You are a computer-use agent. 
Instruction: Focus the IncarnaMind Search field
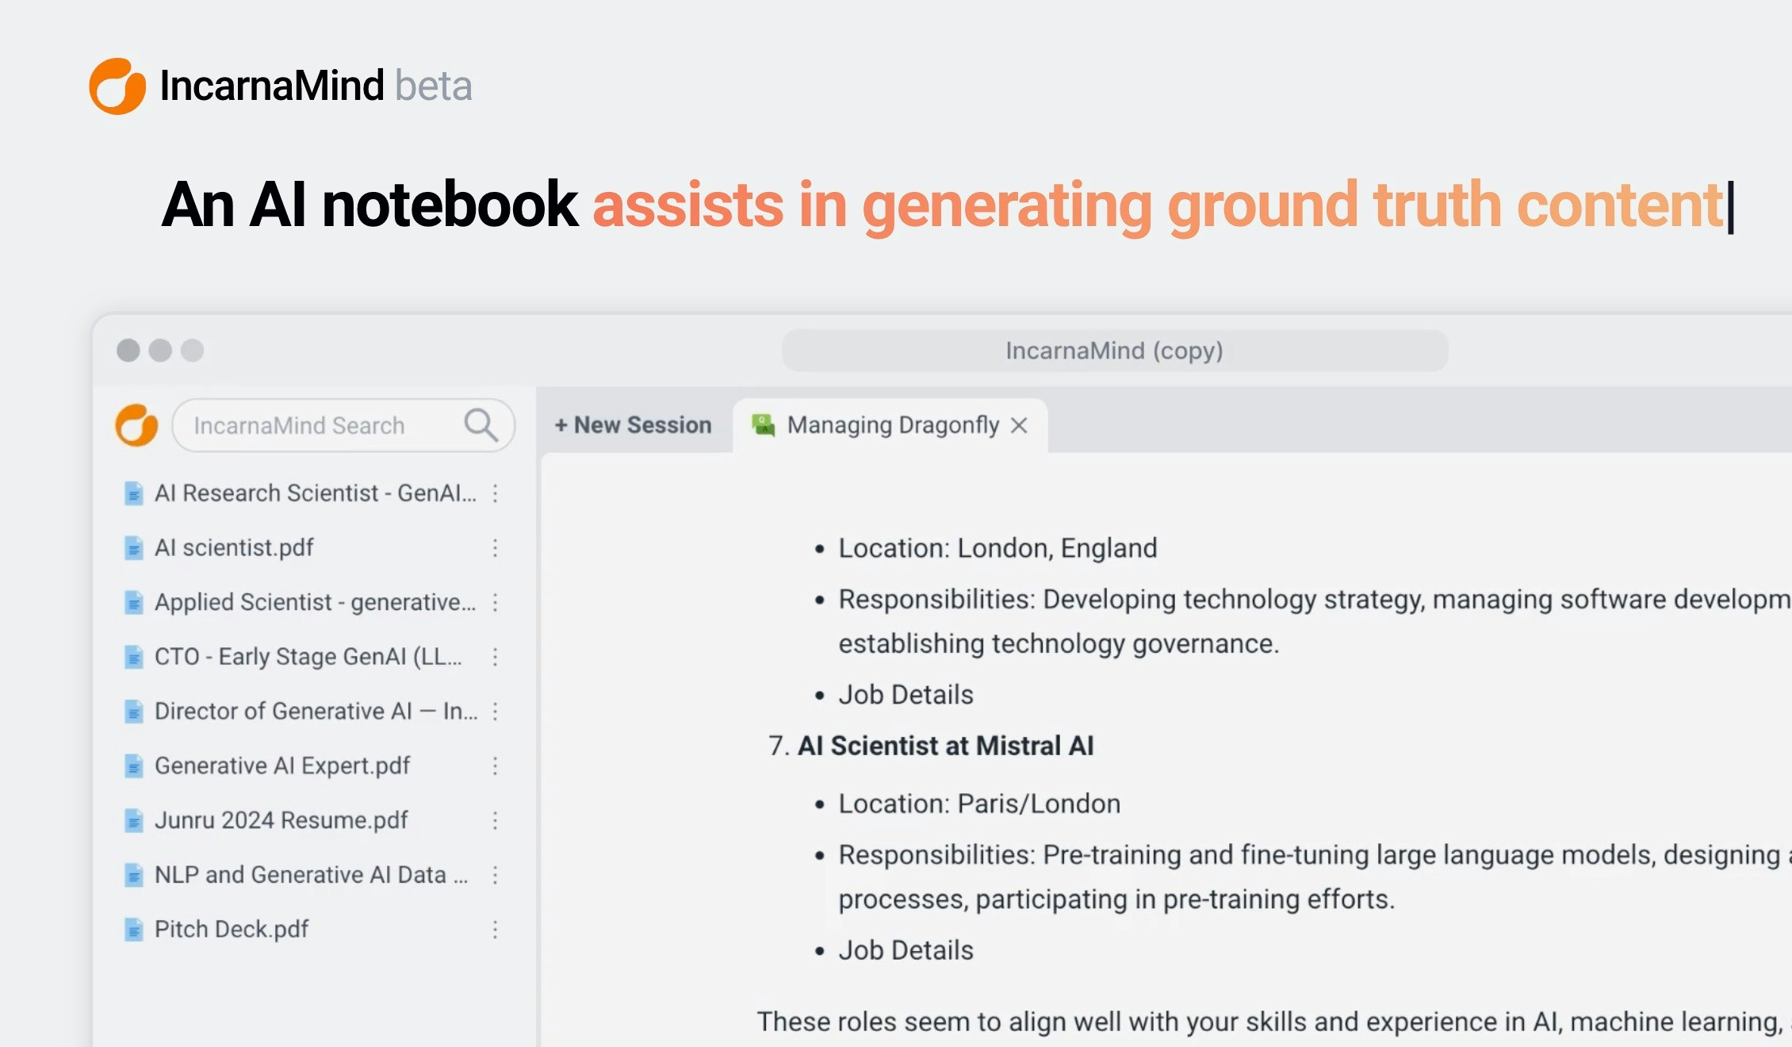click(x=317, y=426)
